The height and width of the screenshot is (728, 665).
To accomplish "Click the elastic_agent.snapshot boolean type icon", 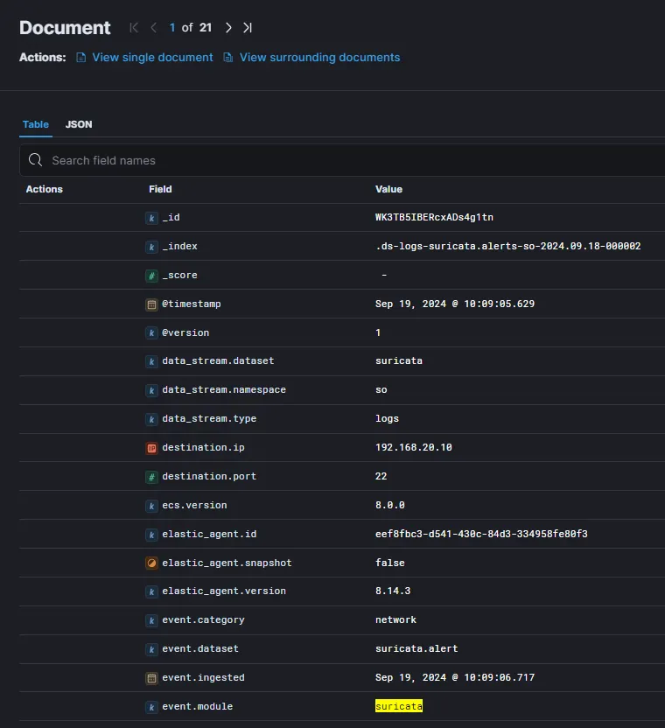I will (151, 563).
